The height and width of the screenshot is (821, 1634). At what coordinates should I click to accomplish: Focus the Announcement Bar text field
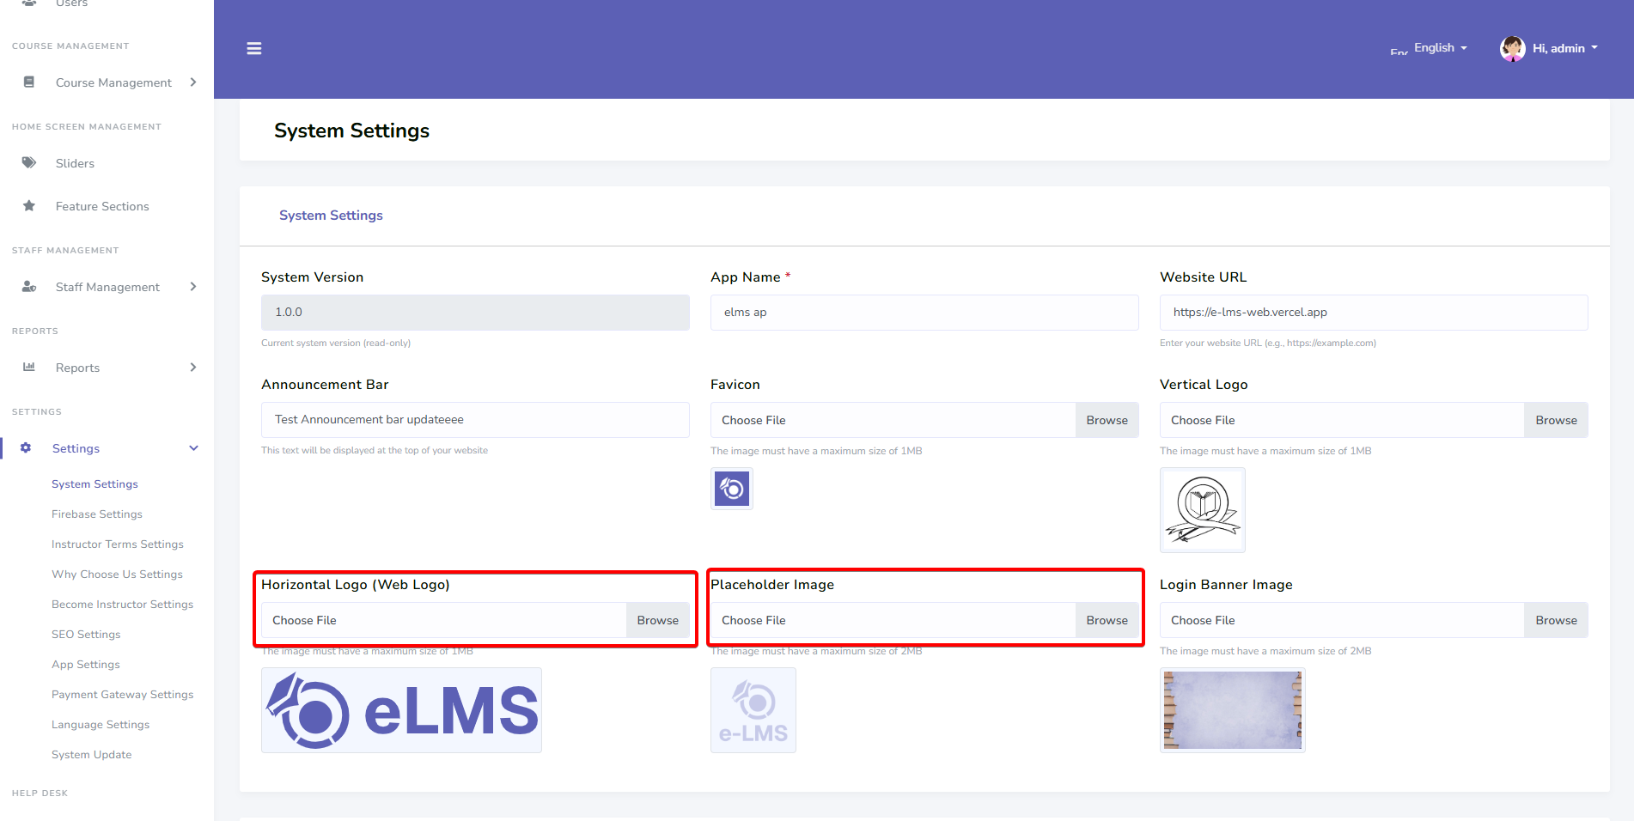[x=474, y=420]
